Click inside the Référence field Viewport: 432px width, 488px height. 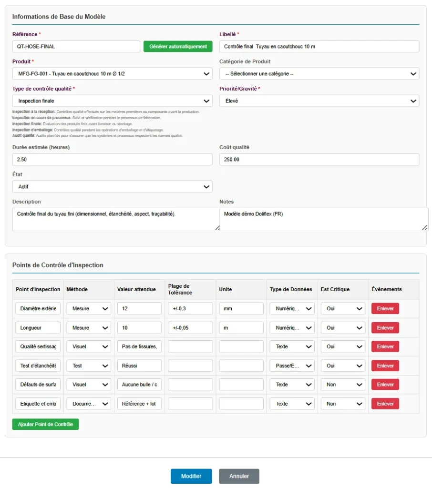[x=75, y=46]
